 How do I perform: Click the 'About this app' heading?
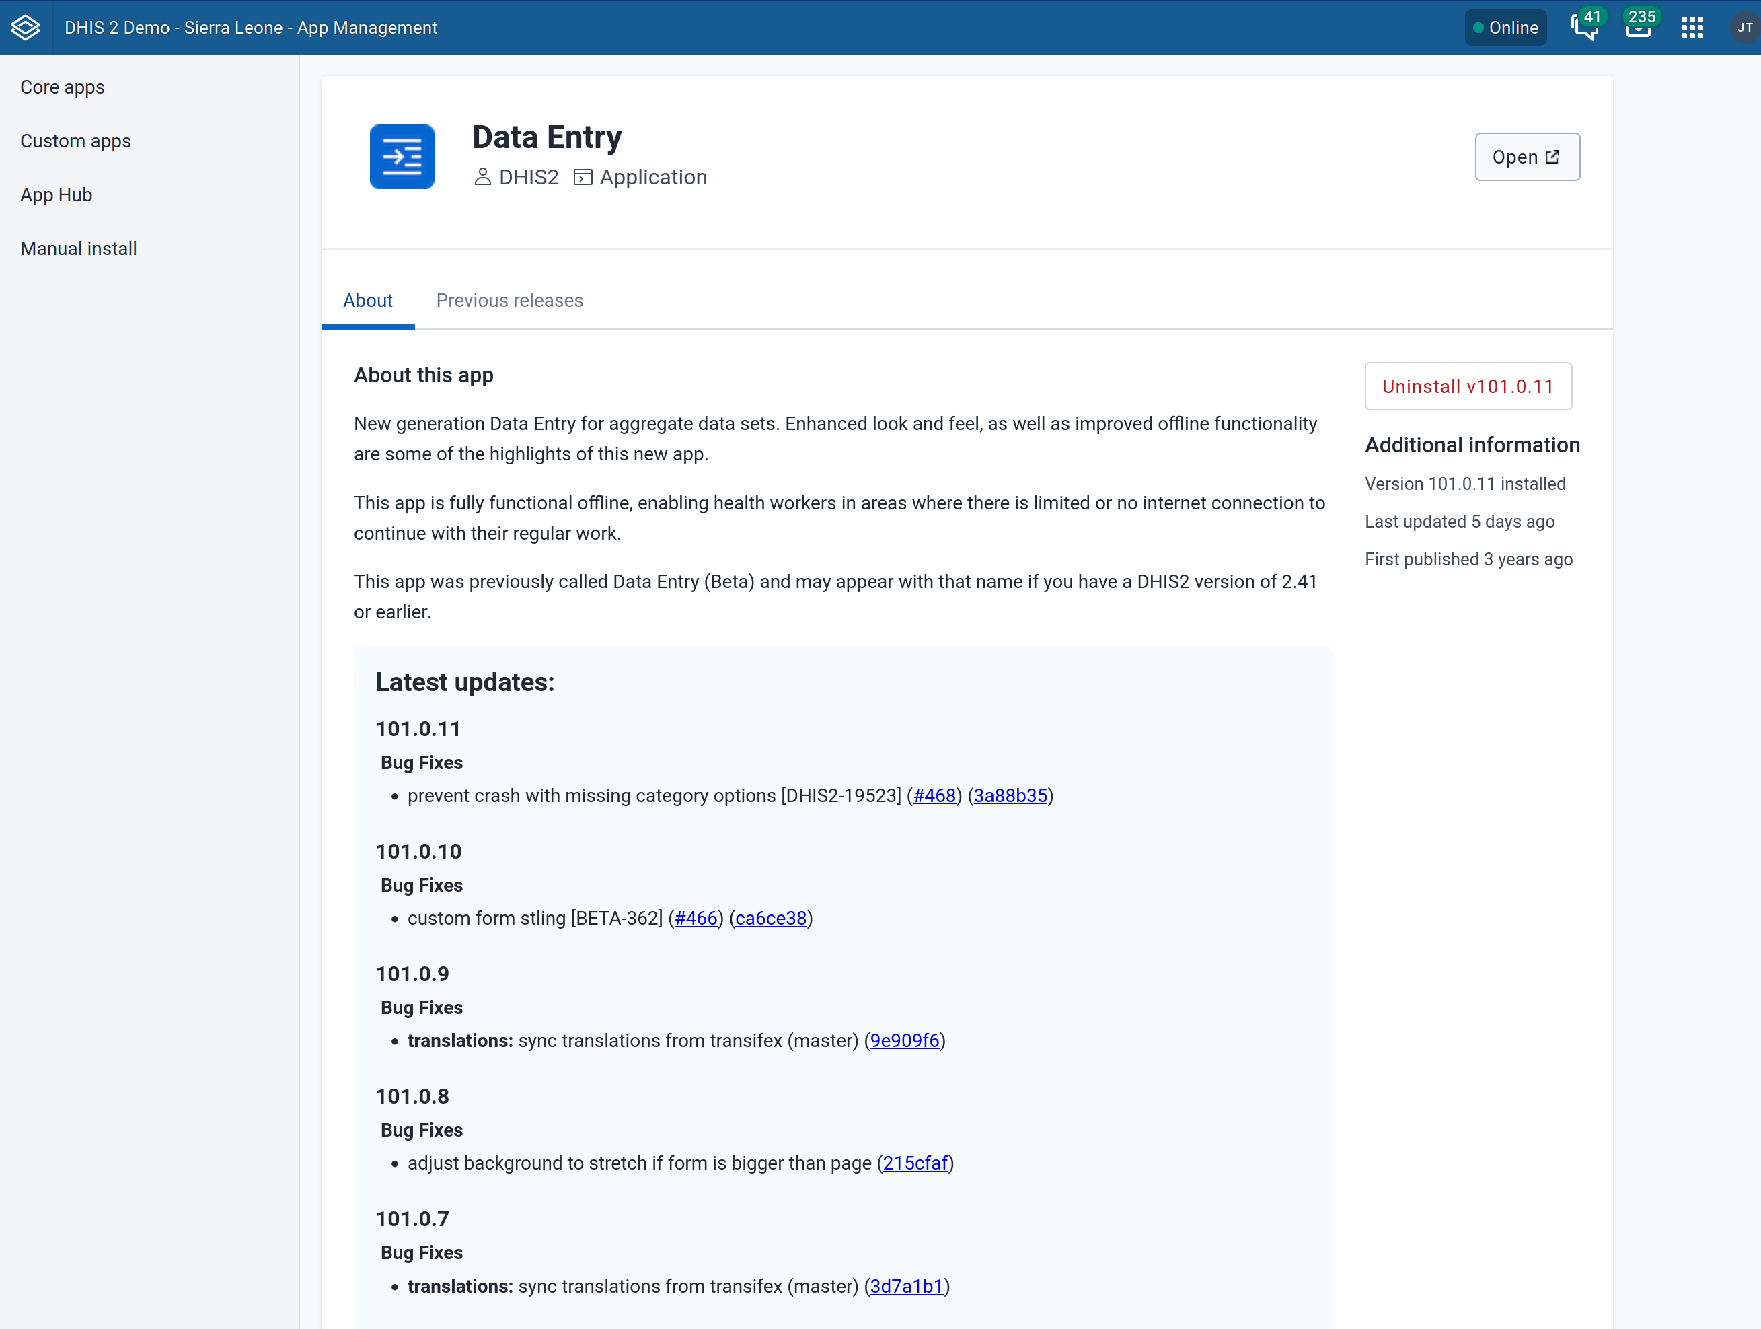tap(424, 375)
